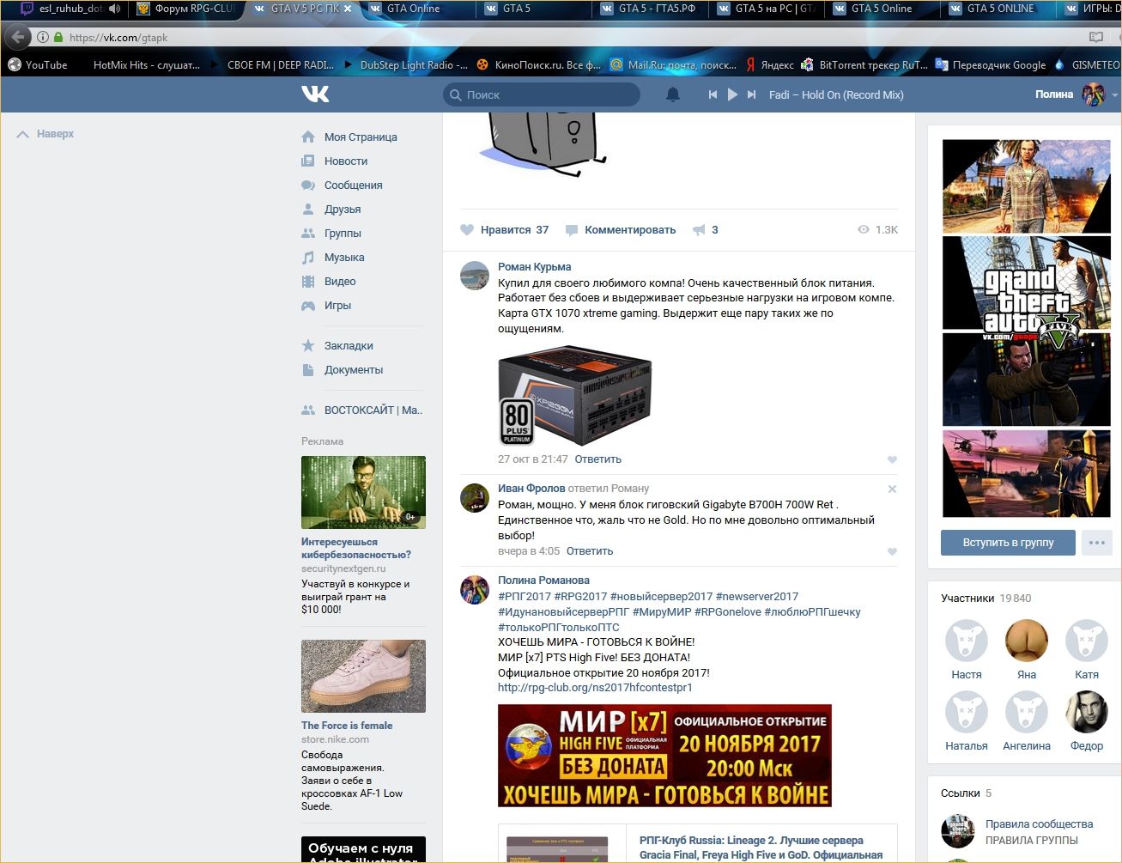1122x863 pixels.
Task: Play the Fadi – Hold On track
Action: click(x=732, y=94)
